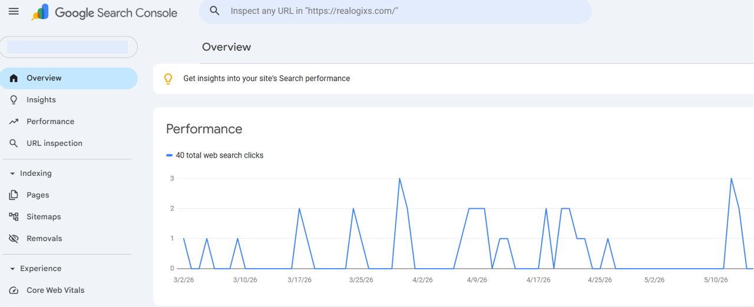Click the magnifier icon in URL search bar
This screenshot has width=754, height=307.
pos(215,11)
